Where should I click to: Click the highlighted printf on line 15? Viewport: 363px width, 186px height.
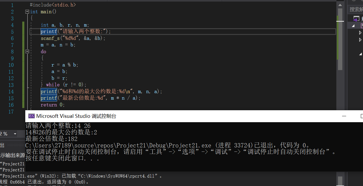[x=49, y=98]
